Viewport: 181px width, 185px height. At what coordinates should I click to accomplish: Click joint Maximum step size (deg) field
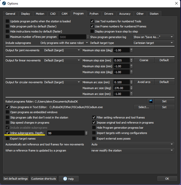(x=121, y=50)
